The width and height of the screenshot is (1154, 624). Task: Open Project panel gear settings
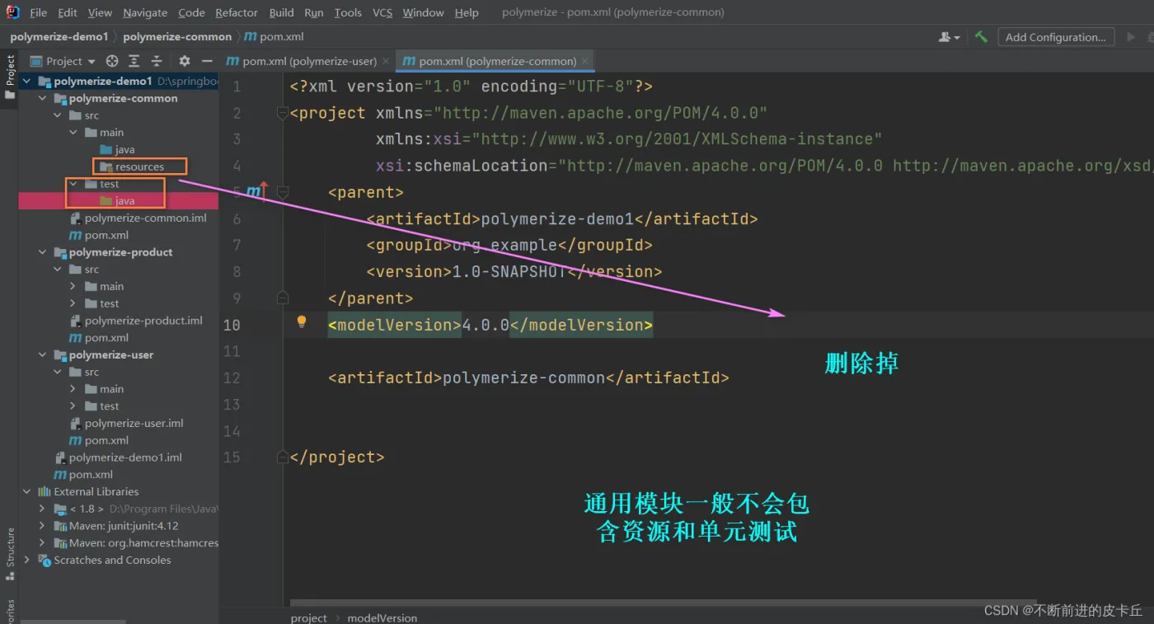(x=185, y=61)
